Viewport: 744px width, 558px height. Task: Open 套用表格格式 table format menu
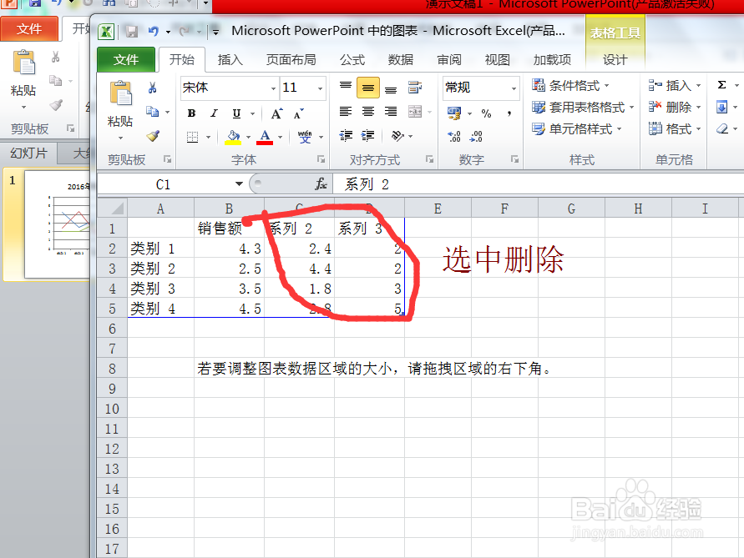[x=583, y=107]
